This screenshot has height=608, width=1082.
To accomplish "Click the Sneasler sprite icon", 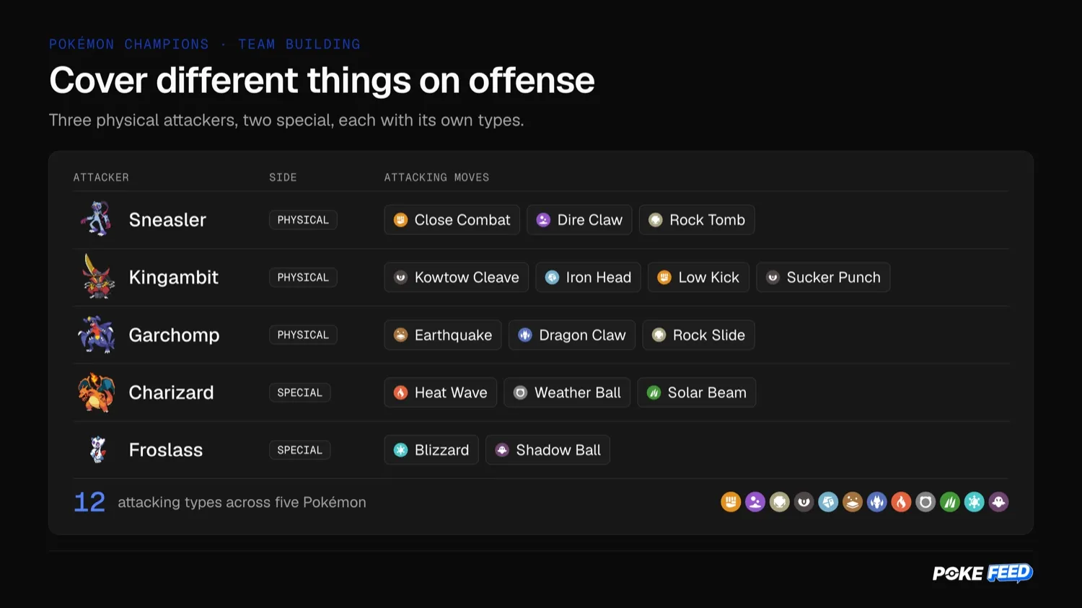I will tap(97, 219).
